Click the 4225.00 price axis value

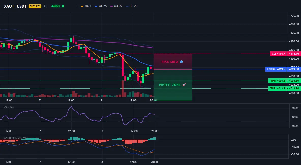[x=294, y=16]
